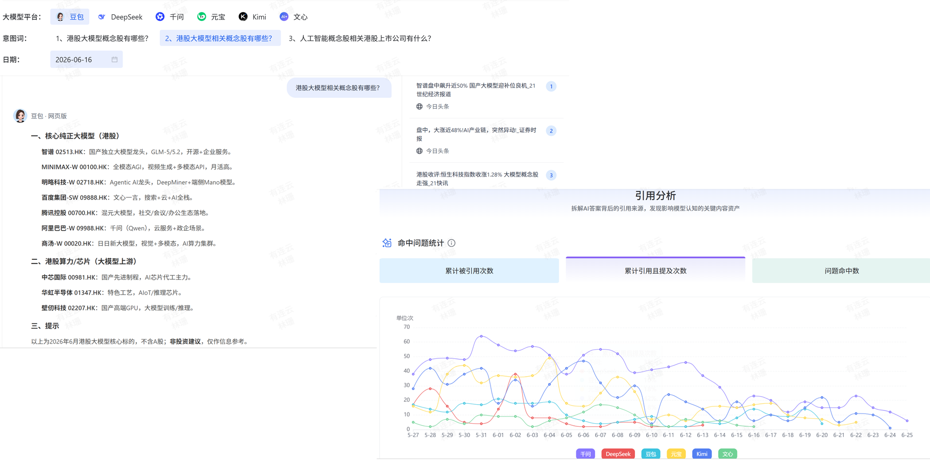The image size is (930, 461).
Task: Click the 引用分析 section title
Action: [x=655, y=196]
